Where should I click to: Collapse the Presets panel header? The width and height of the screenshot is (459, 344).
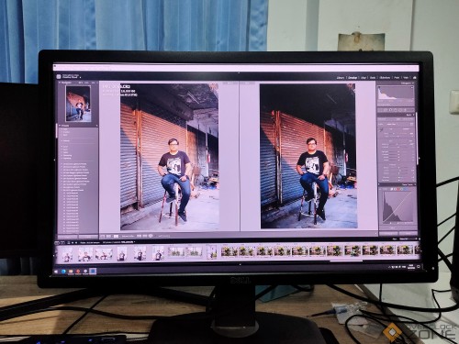pos(60,126)
